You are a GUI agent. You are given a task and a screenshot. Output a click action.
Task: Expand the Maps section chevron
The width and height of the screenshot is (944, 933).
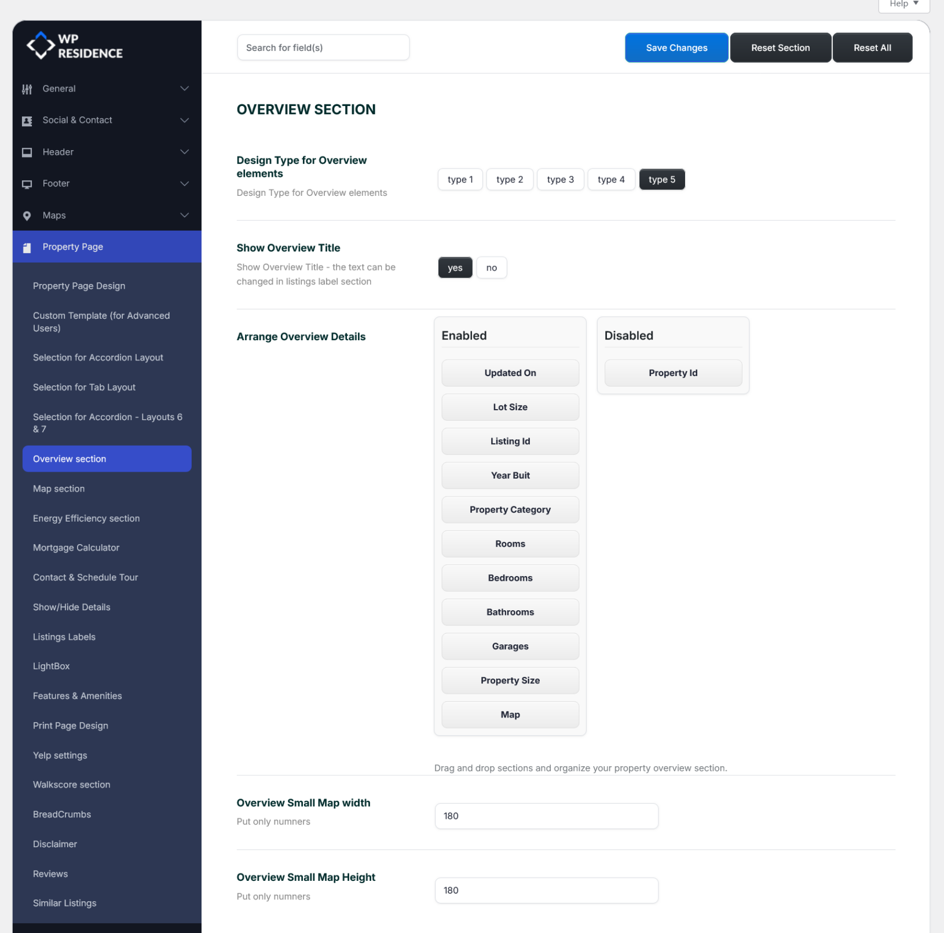[184, 216]
